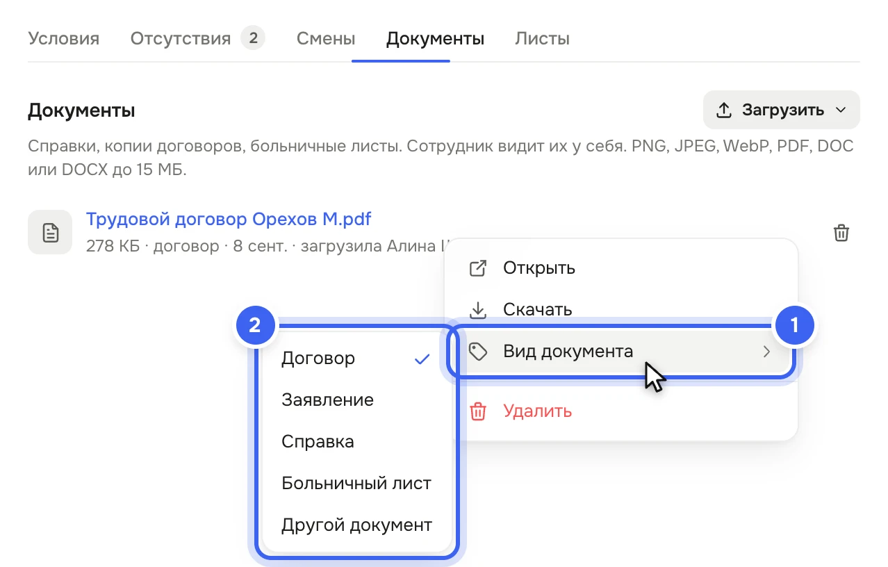
Task: Click the trash icon beside the PDF row
Action: (x=841, y=233)
